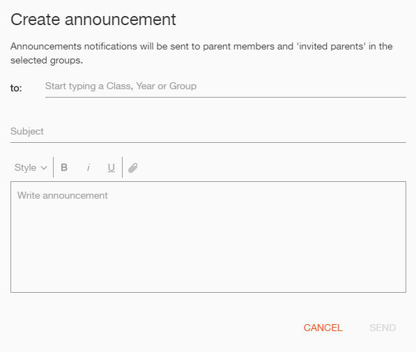The width and height of the screenshot is (416, 352).
Task: Click the "Style" label in formatting toolbar
Action: (x=25, y=167)
